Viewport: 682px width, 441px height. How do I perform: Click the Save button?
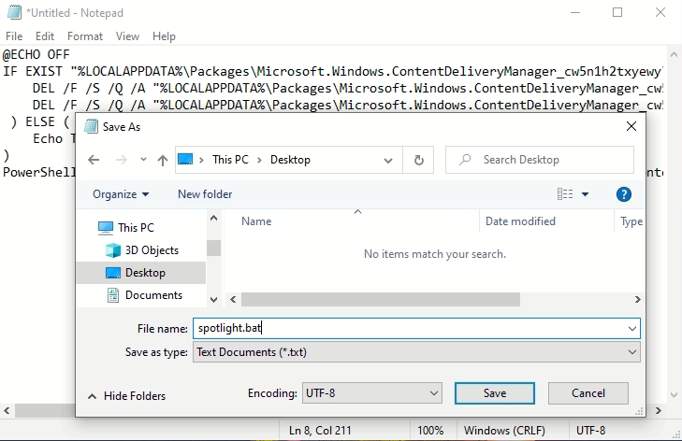(x=495, y=393)
